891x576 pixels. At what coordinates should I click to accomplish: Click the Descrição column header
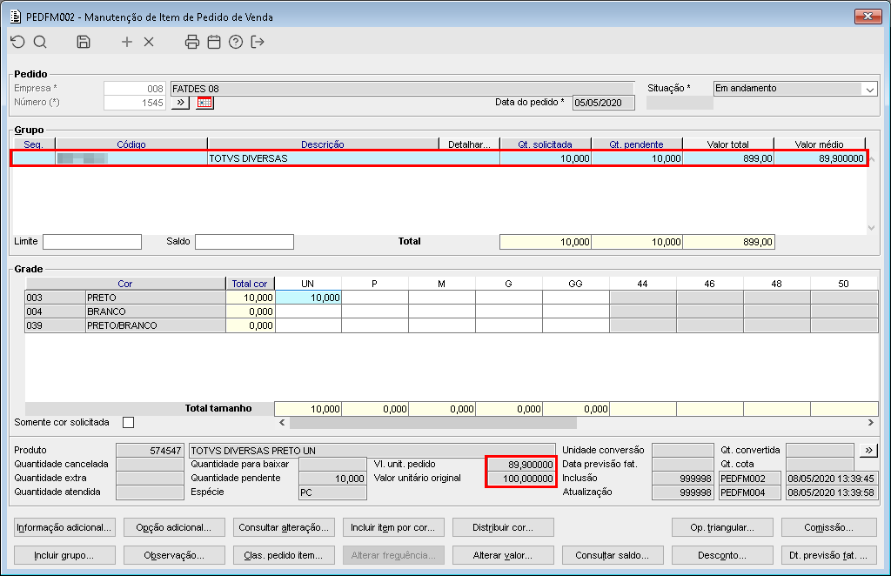(x=323, y=144)
